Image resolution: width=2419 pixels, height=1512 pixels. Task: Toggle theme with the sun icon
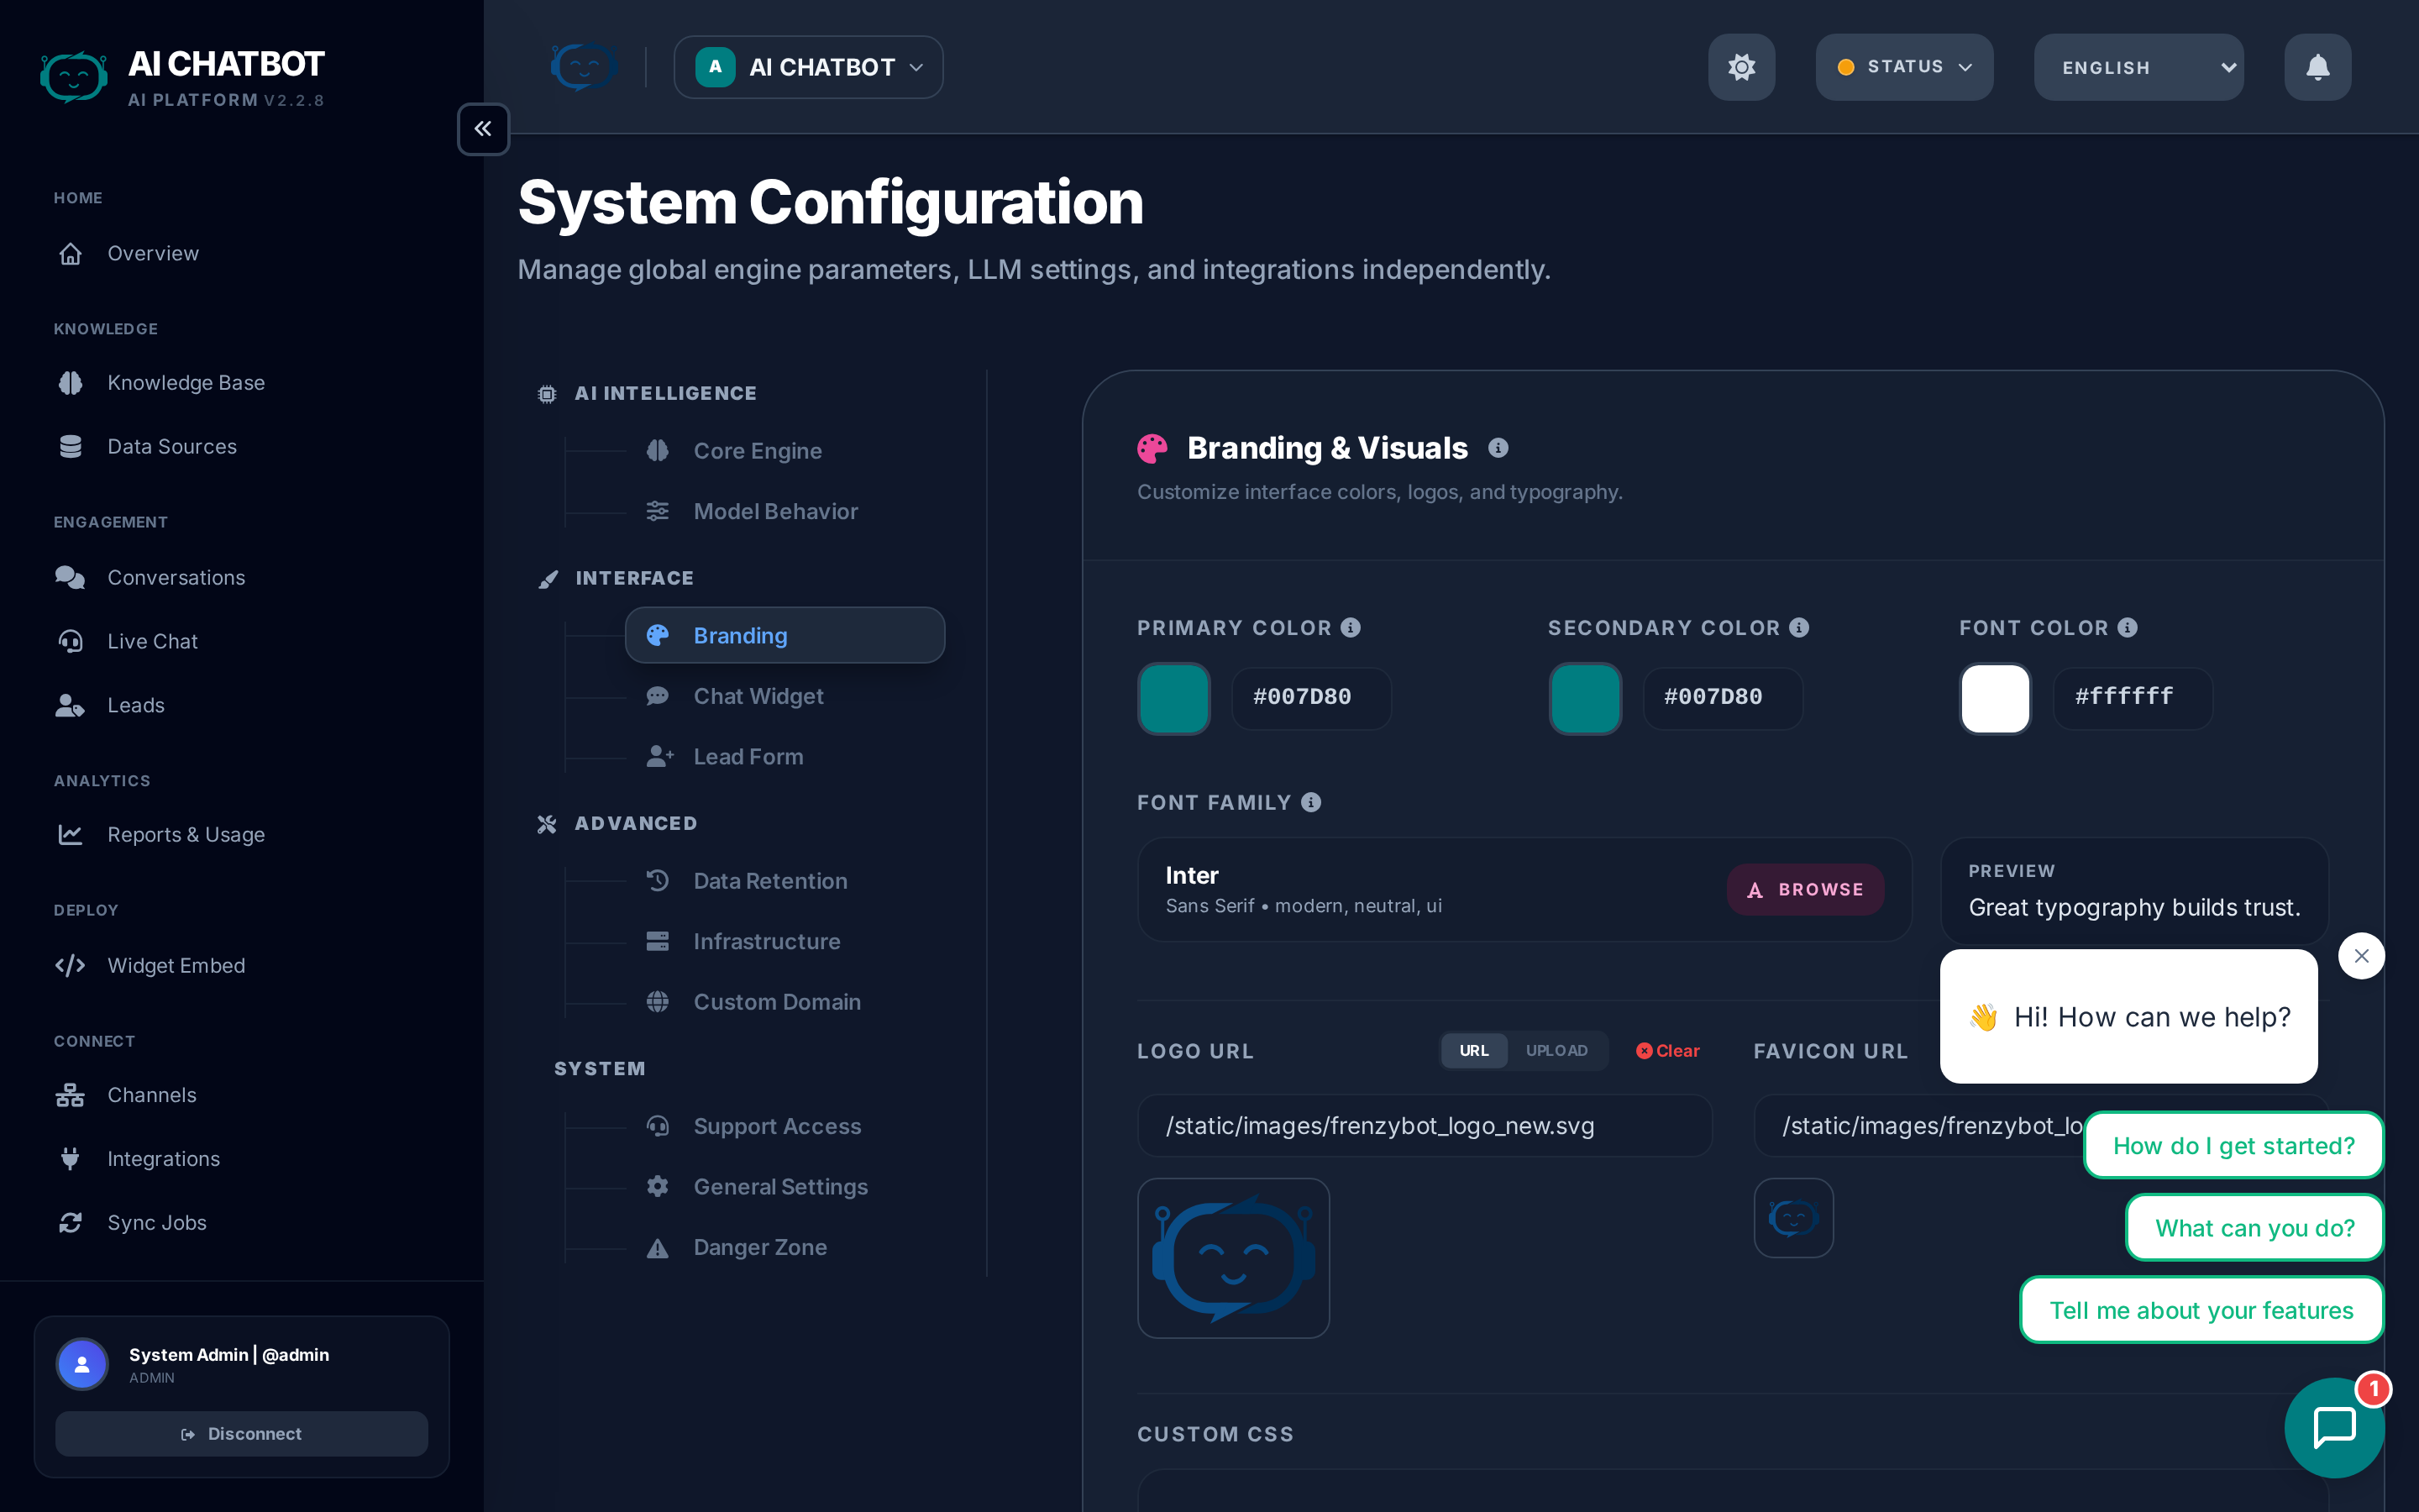[x=1741, y=67]
